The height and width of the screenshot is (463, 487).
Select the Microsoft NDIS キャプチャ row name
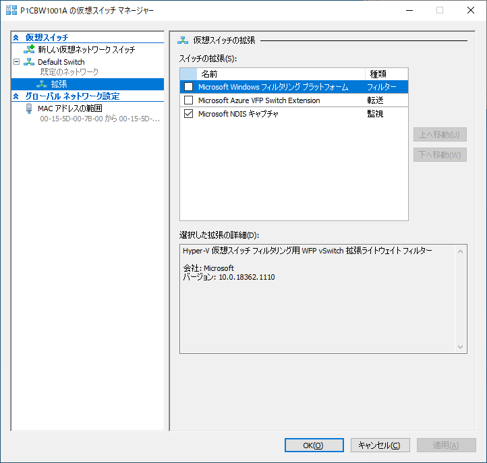tap(238, 114)
